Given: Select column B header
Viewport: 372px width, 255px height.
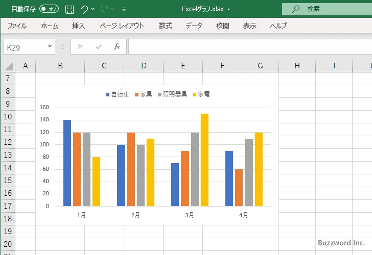Looking at the screenshot, I should 60,66.
